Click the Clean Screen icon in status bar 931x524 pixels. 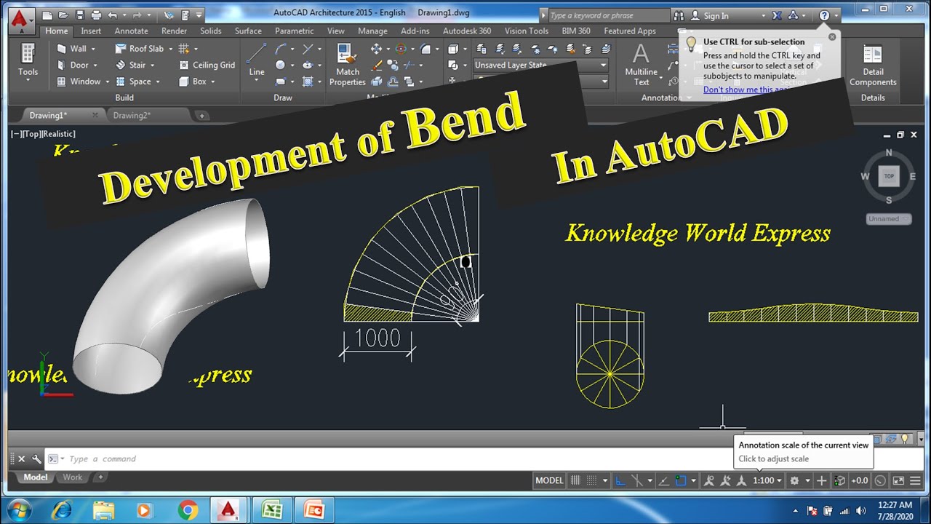coord(898,480)
